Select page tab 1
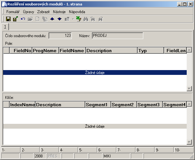This screenshot has height=160, width=195. click(5, 27)
